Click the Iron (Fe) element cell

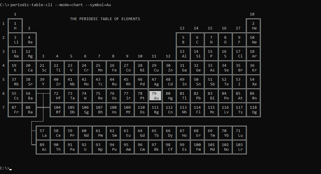point(113,68)
